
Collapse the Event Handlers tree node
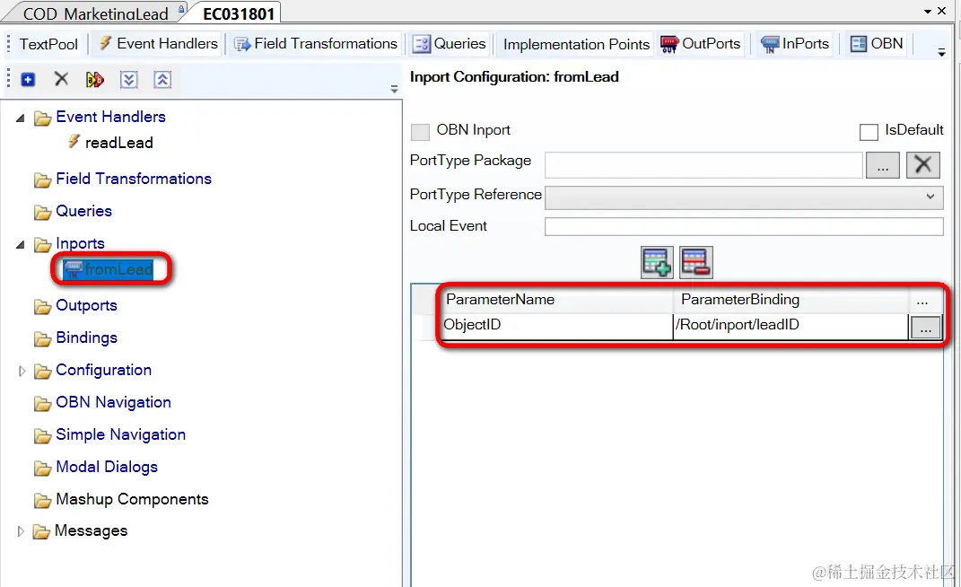pyautogui.click(x=21, y=118)
